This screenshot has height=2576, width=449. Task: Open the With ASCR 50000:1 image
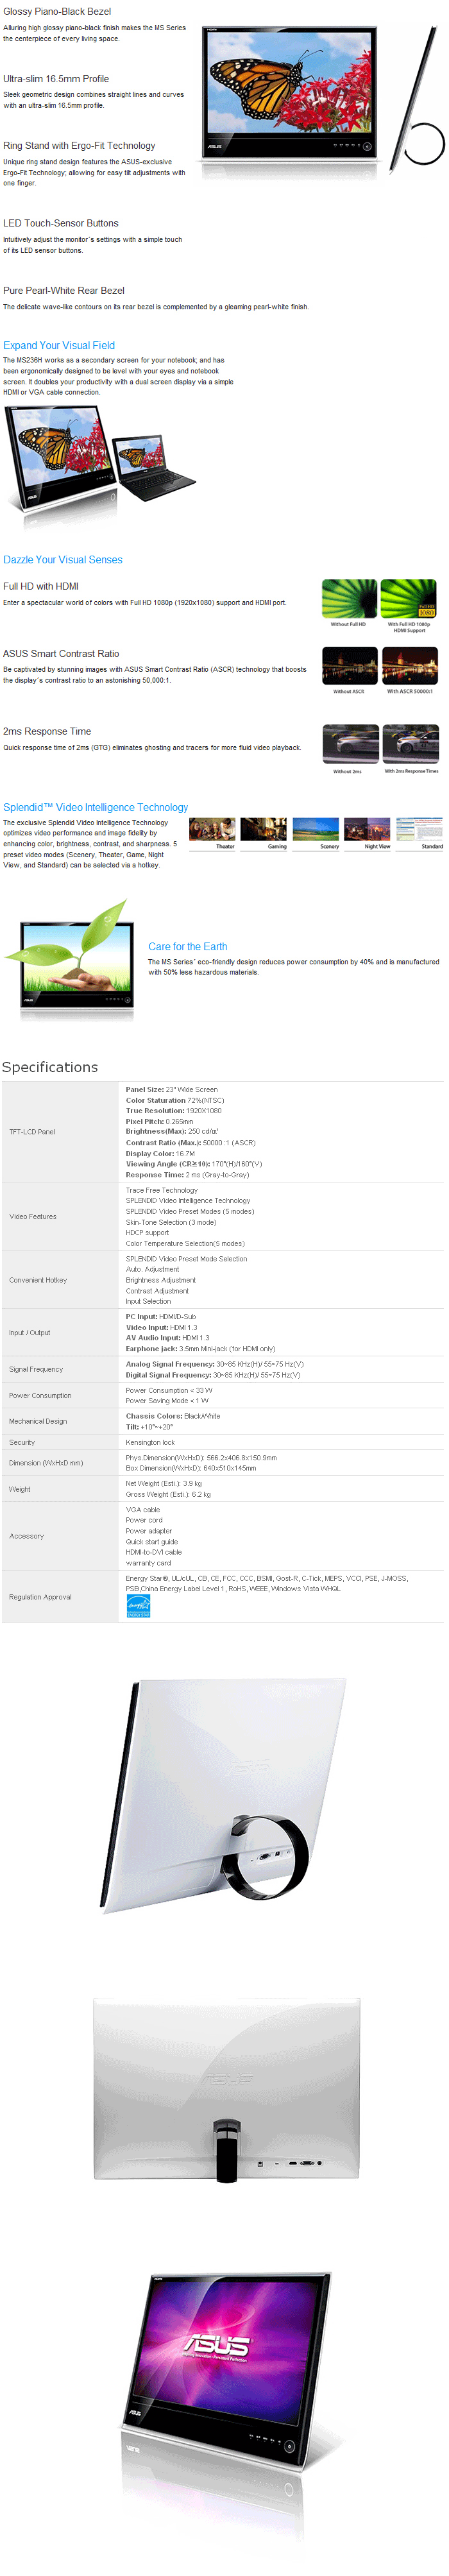coord(410,665)
